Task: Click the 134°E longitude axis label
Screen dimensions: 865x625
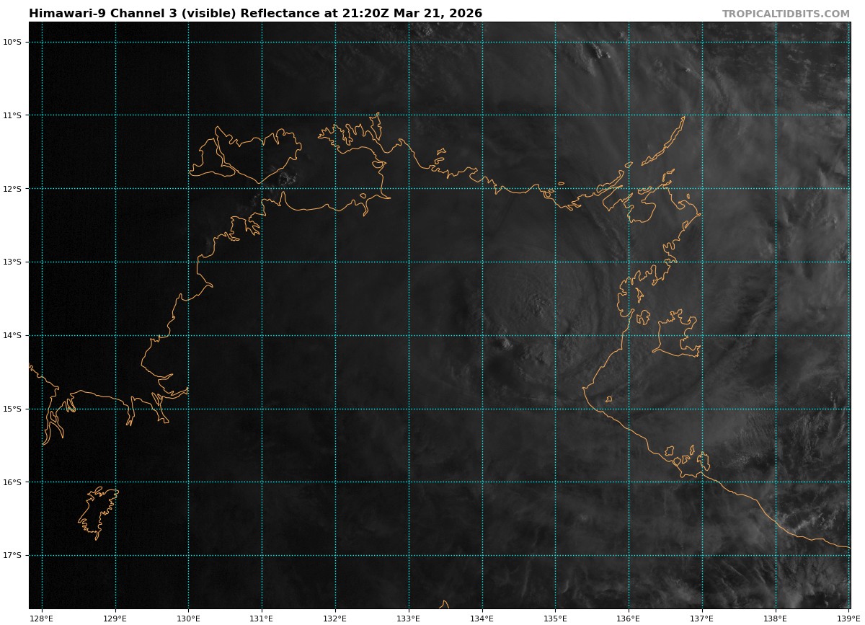Action: tap(482, 618)
